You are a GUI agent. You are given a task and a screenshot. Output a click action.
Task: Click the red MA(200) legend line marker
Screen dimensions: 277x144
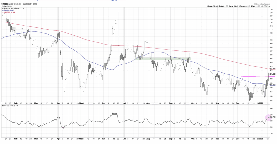tap(2, 13)
